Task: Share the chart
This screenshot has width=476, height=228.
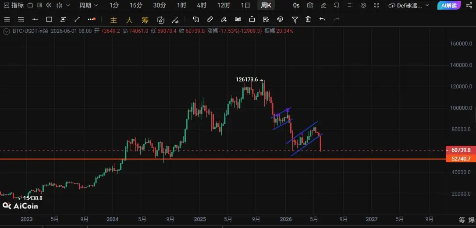Action: click(469, 5)
